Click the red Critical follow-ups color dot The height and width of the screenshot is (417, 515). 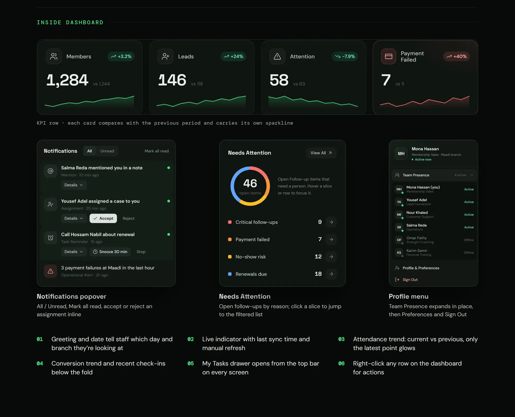click(230, 222)
